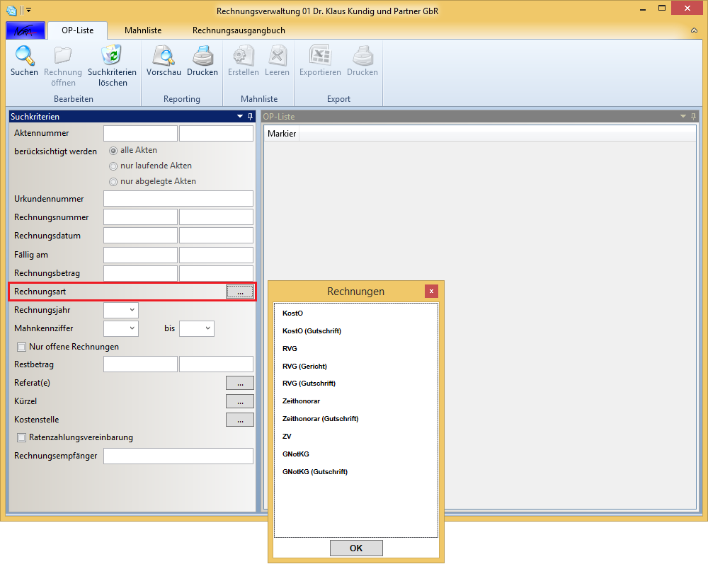Click the Suchen magnifier icon

(24, 55)
